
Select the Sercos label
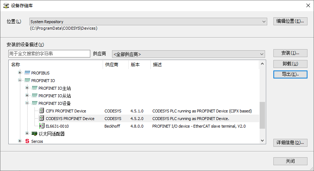[x=37, y=141]
